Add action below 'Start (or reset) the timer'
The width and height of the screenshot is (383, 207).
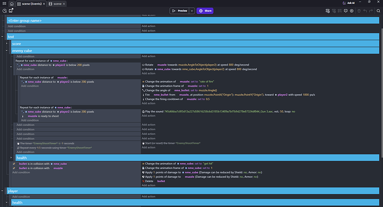tap(149, 148)
